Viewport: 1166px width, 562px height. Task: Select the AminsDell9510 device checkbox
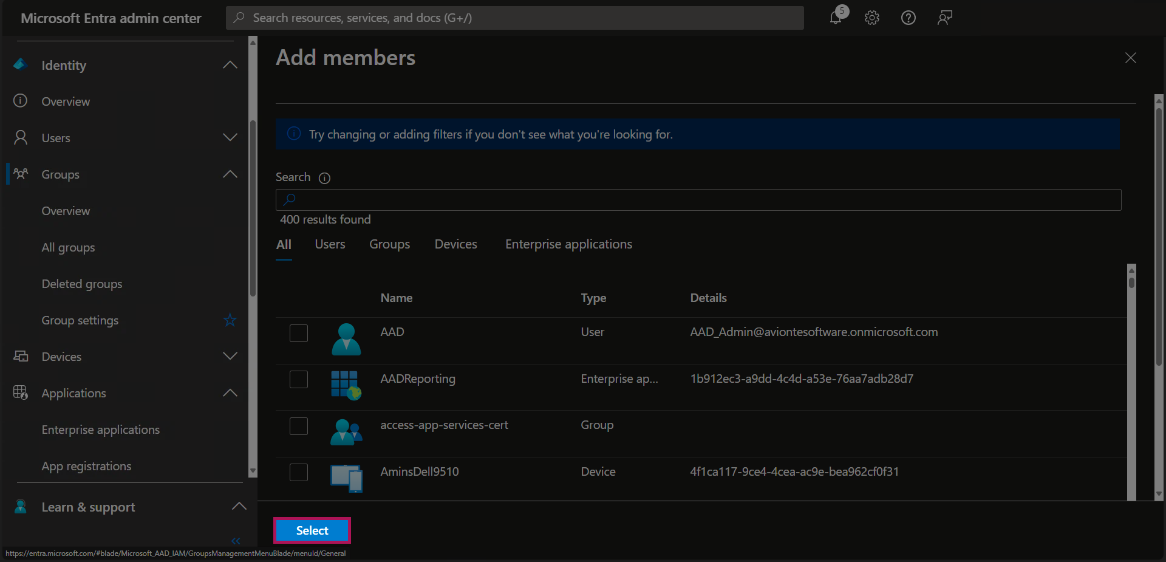(x=299, y=472)
